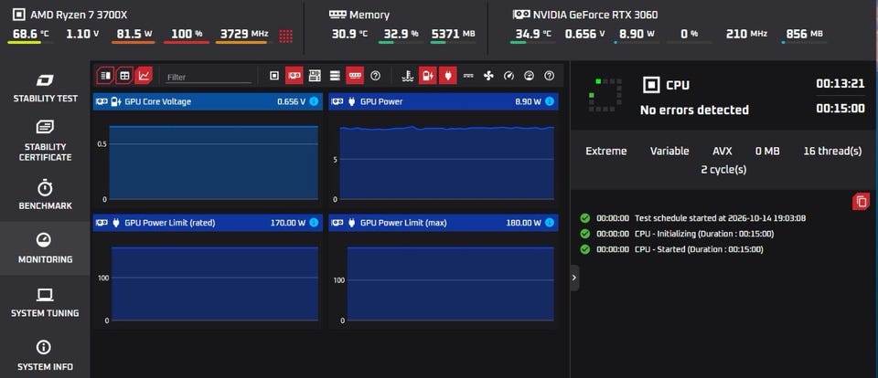Click the GPU 856 MB memory readout
Screen dimensions: 878x378
[805, 34]
